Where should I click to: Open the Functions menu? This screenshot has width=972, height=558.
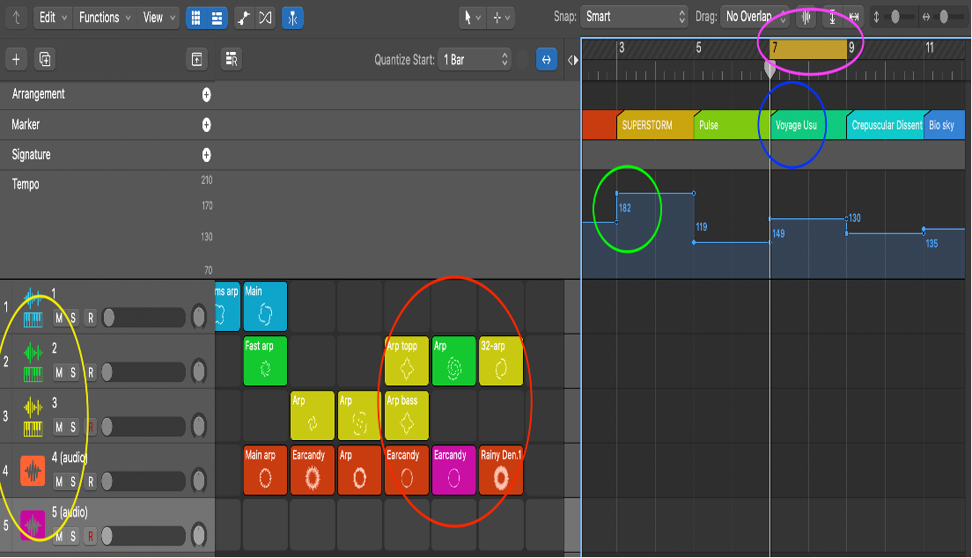pyautogui.click(x=104, y=17)
